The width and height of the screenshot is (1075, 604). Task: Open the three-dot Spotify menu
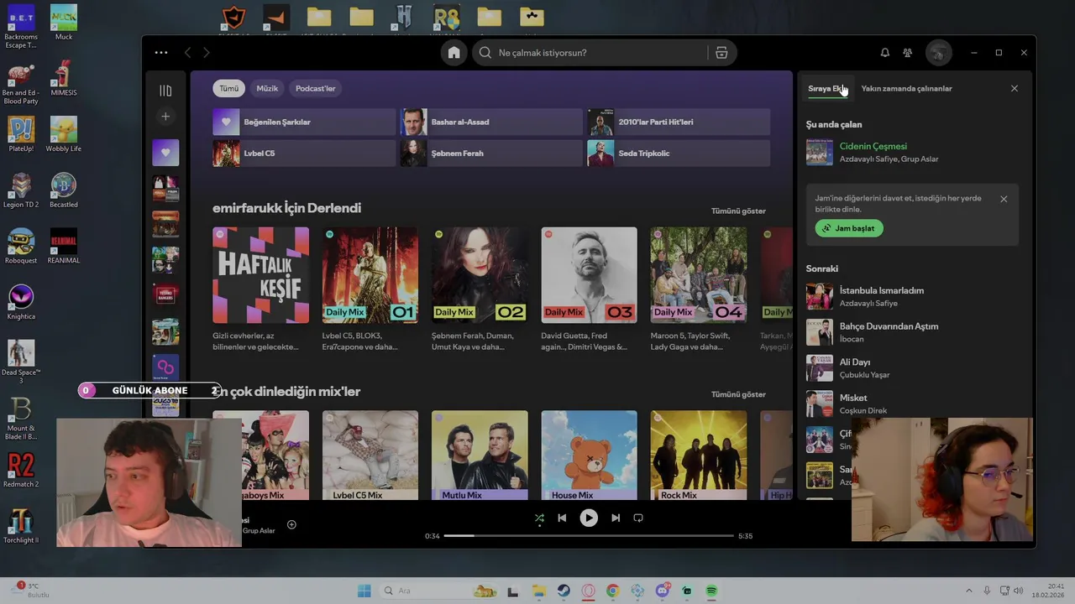[161, 53]
